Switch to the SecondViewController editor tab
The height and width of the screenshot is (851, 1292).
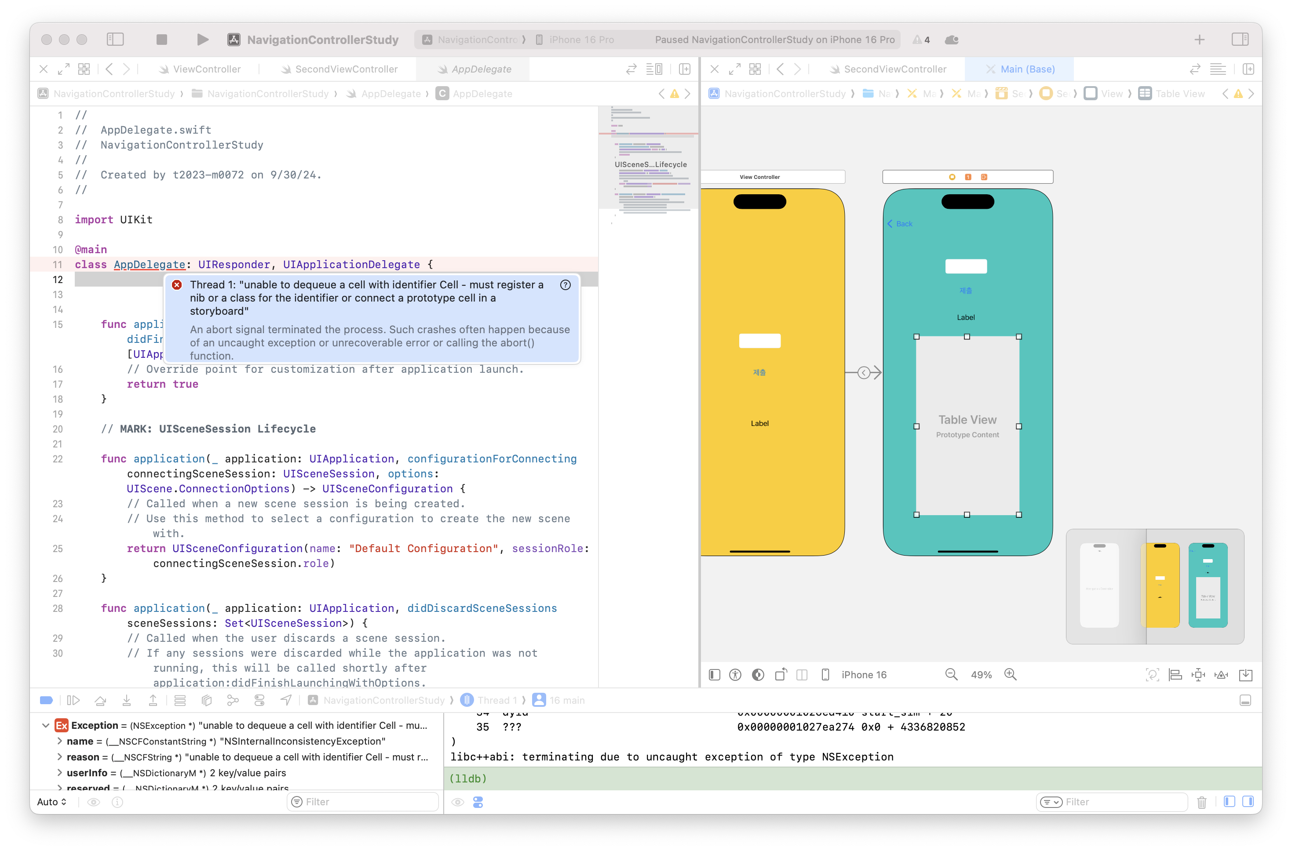click(346, 69)
